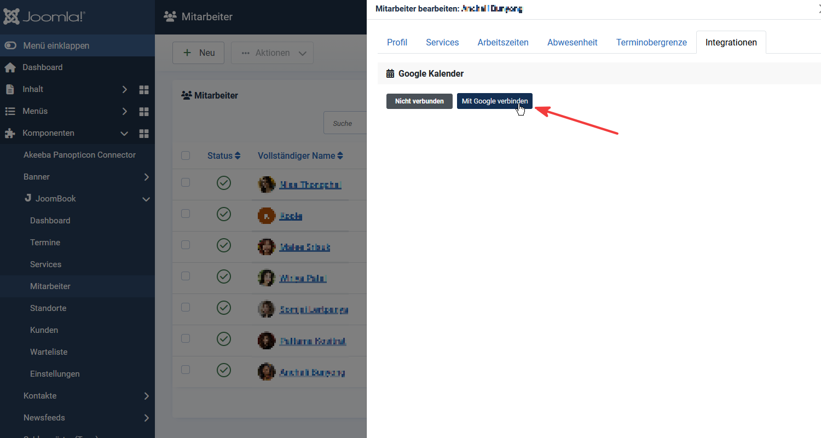Select Mitarbeiter in the sidebar
Screen dimensions: 821x438
point(50,286)
